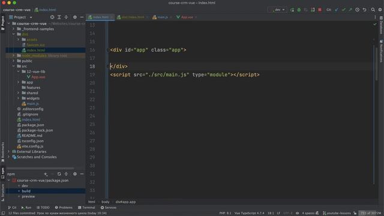Click collapse all icon in Project panel
The width and height of the screenshot is (384, 216).
66,17
